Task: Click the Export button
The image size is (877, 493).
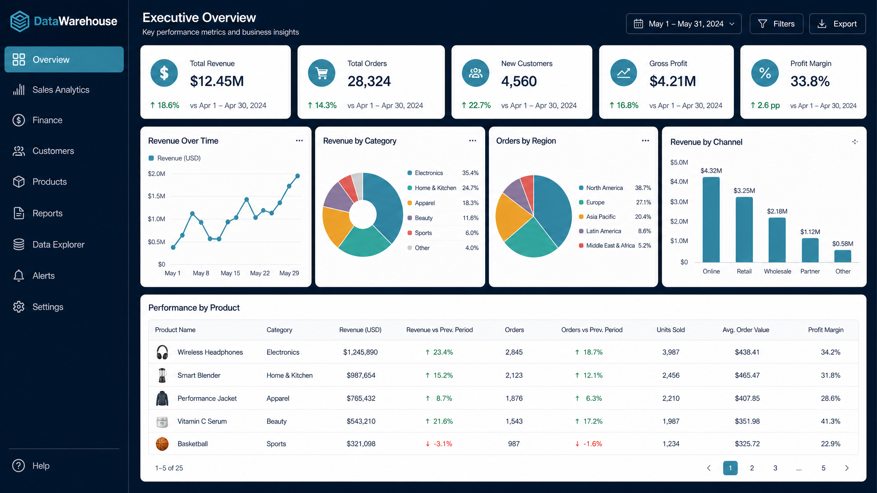Action: point(837,24)
